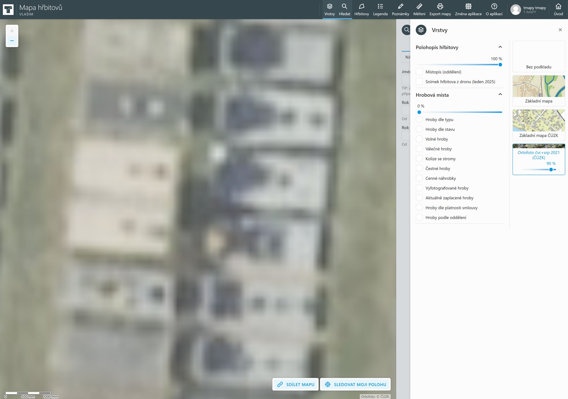Select Aktuálně zaplacené hroby option
Screen dimensions: 568x399
tap(419, 198)
